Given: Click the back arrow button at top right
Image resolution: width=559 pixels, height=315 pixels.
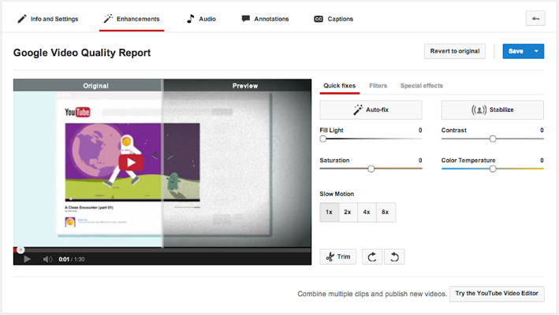Looking at the screenshot, I should click(x=535, y=19).
